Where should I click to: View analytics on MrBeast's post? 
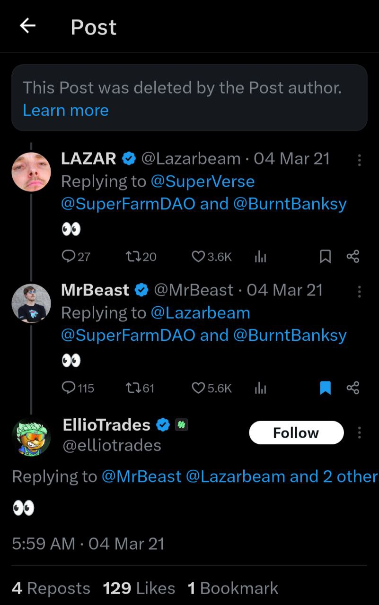coord(261,388)
